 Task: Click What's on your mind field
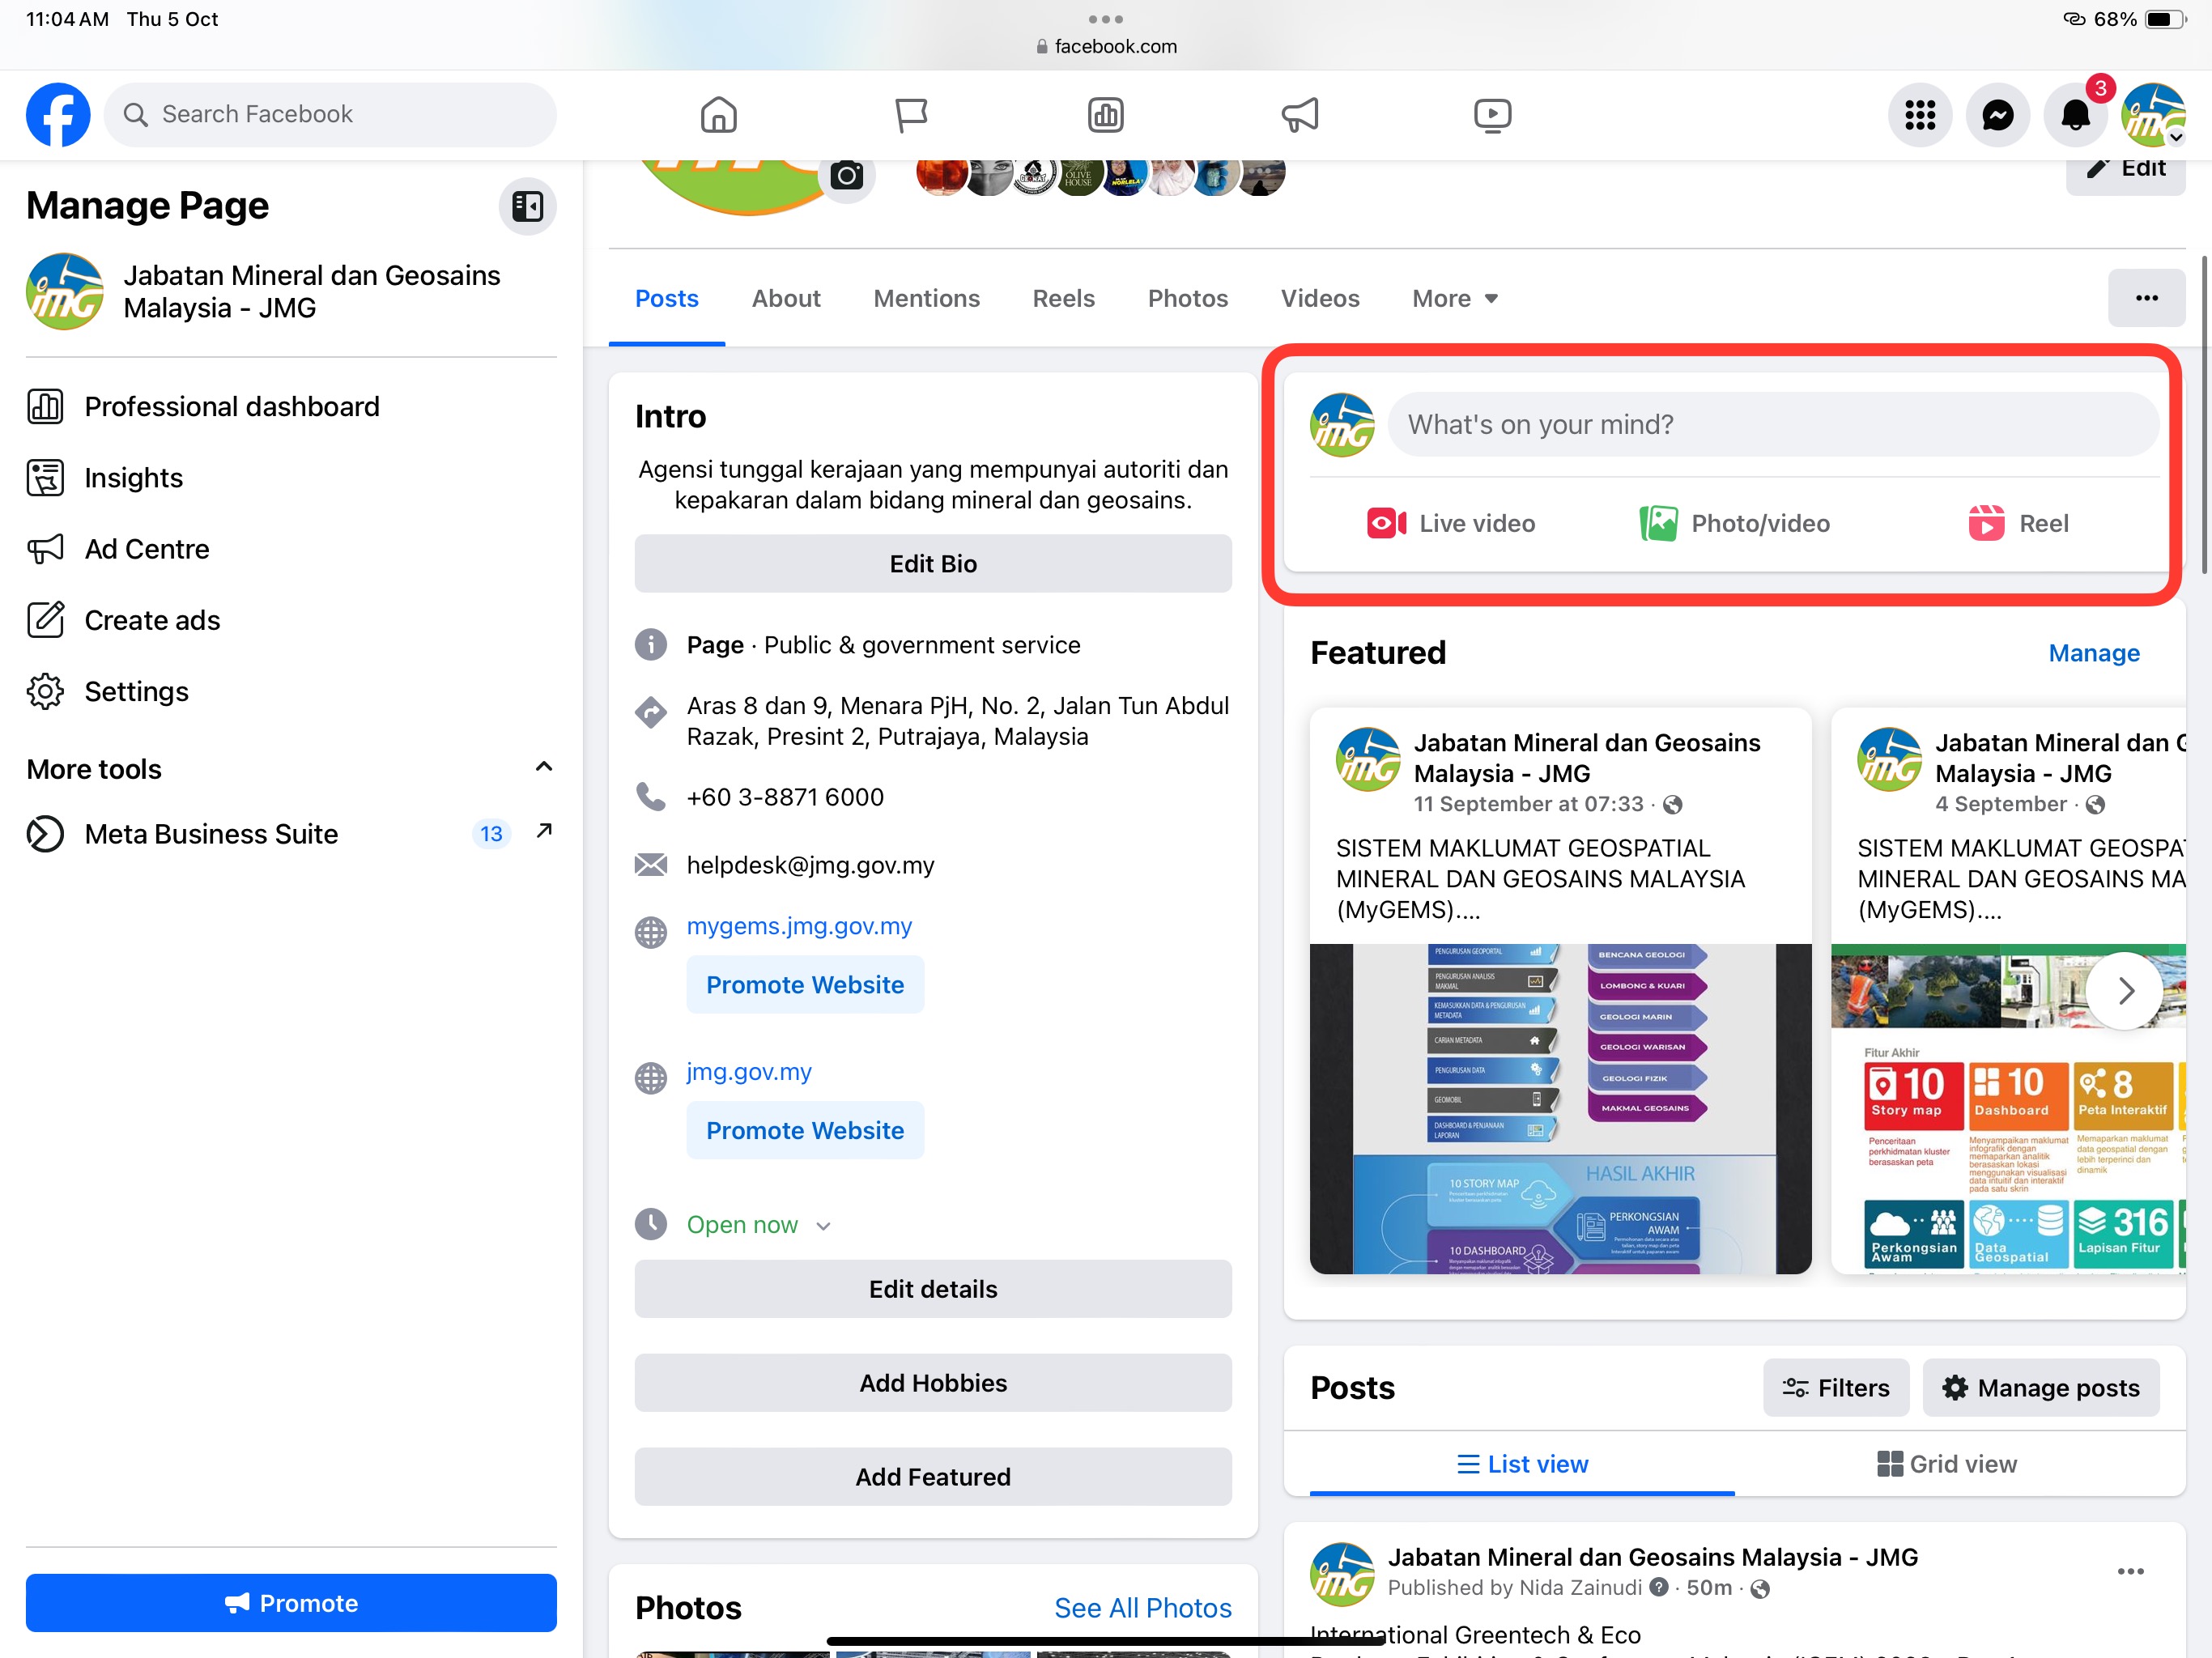click(1772, 424)
